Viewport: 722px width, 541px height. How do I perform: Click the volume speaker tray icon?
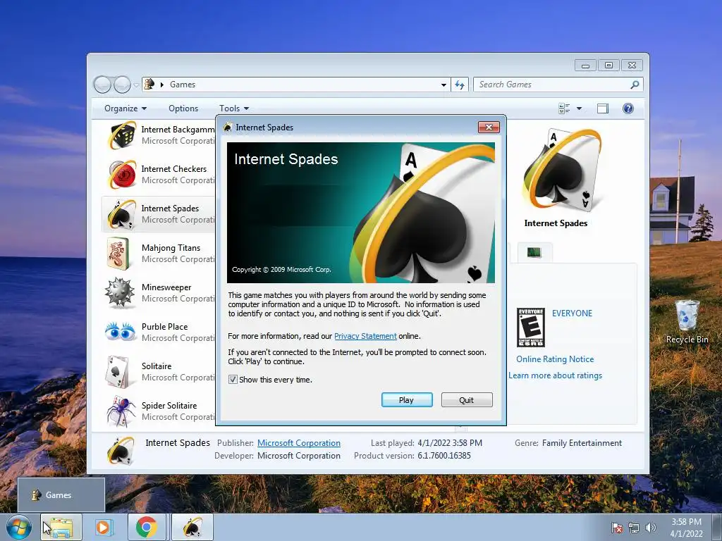pyautogui.click(x=650, y=528)
